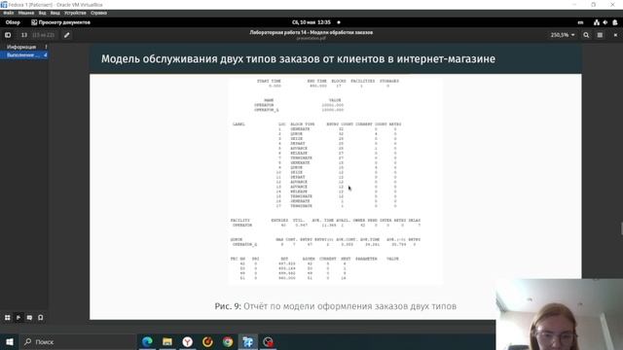The width and height of the screenshot is (623, 350).
Task: Open the document search magnifier
Action: pos(586,35)
